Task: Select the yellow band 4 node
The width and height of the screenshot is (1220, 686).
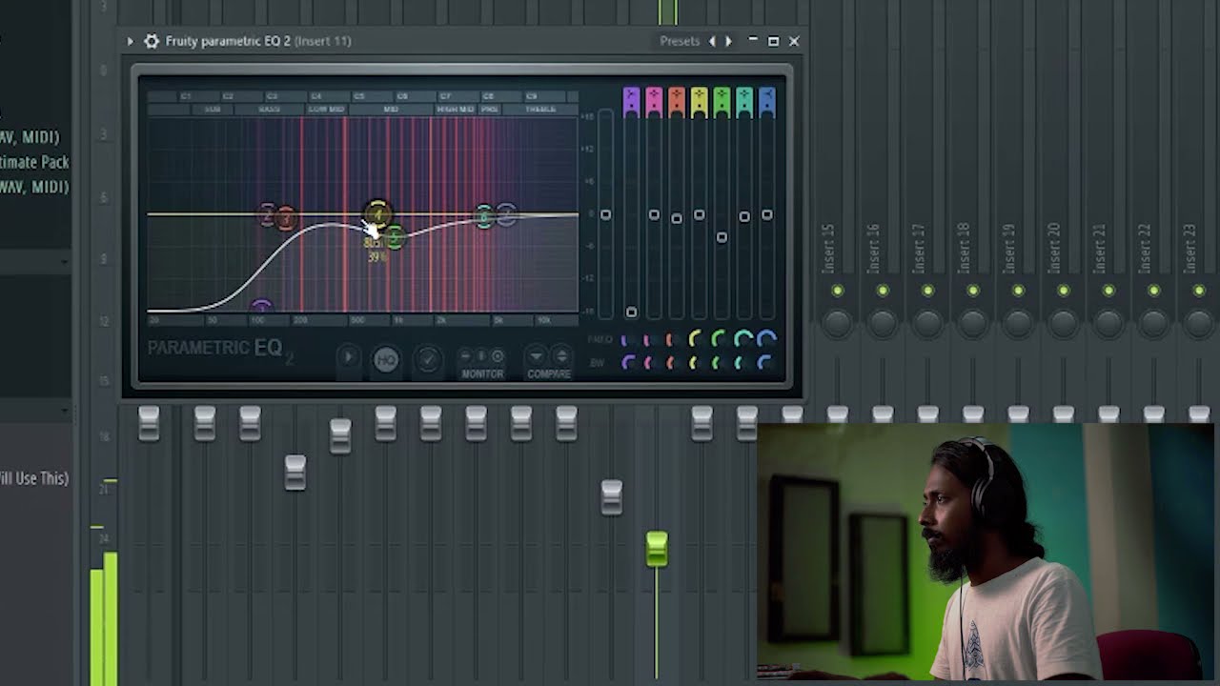Action: tap(377, 214)
